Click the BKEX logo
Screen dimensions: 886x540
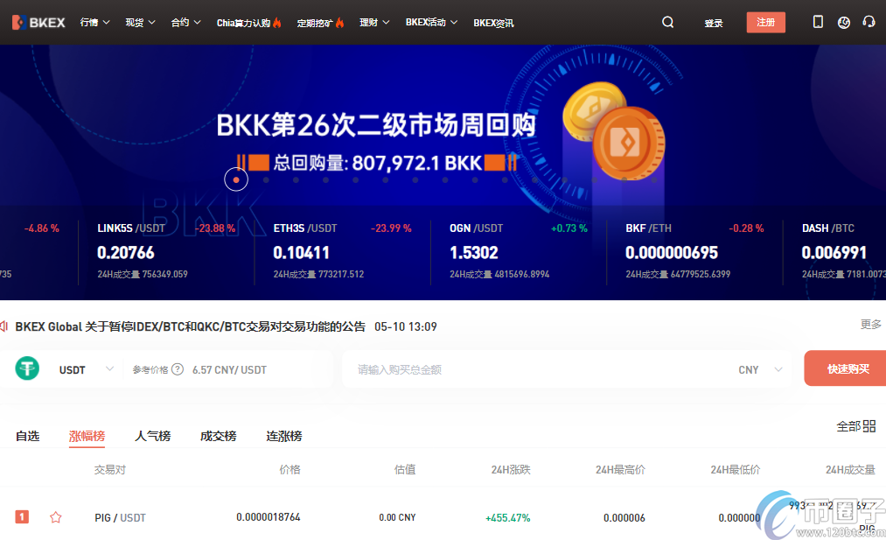(x=38, y=22)
